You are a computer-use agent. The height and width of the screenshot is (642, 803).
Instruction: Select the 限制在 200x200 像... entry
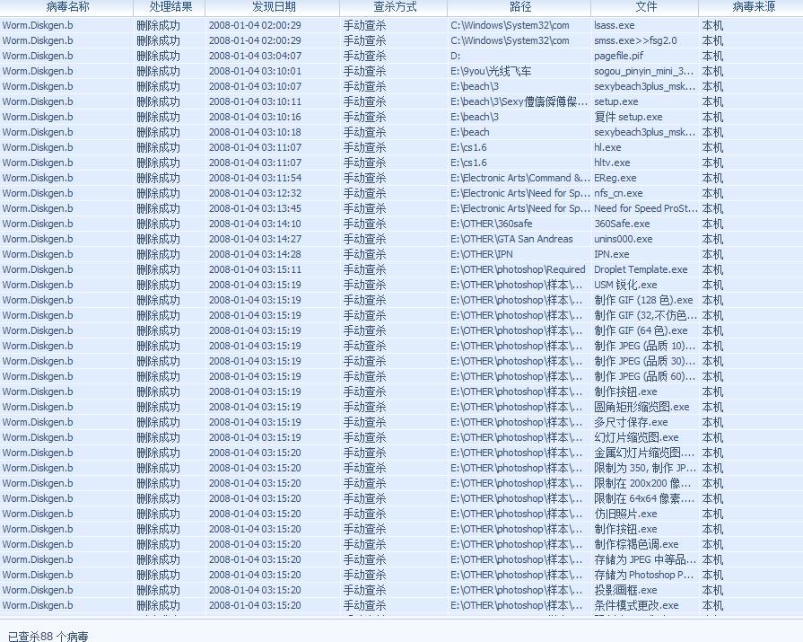pos(642,483)
